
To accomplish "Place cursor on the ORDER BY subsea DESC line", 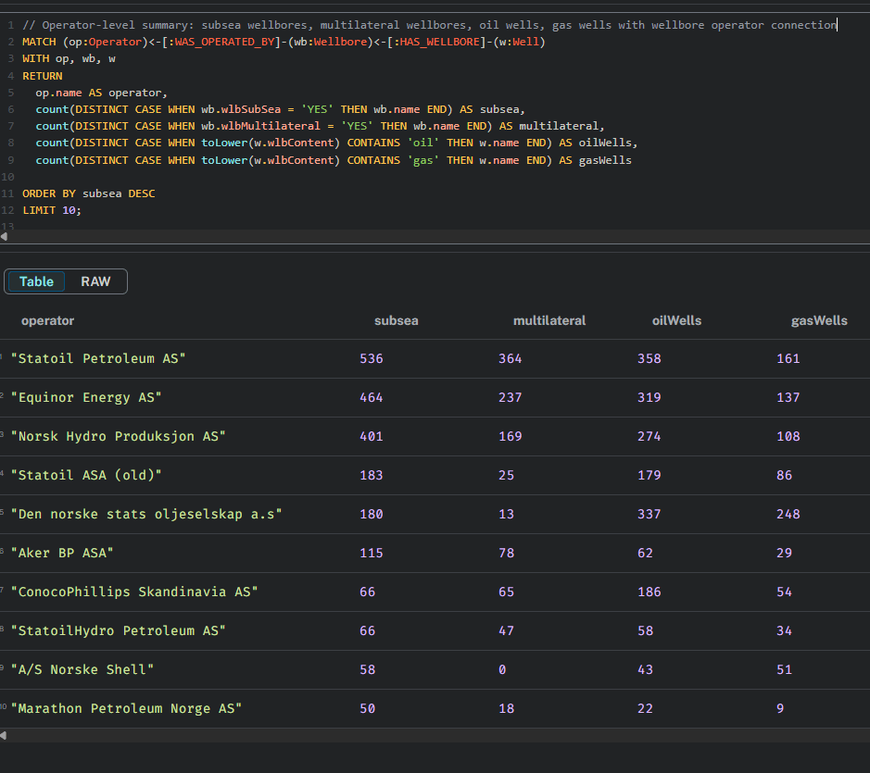I will click(x=89, y=193).
